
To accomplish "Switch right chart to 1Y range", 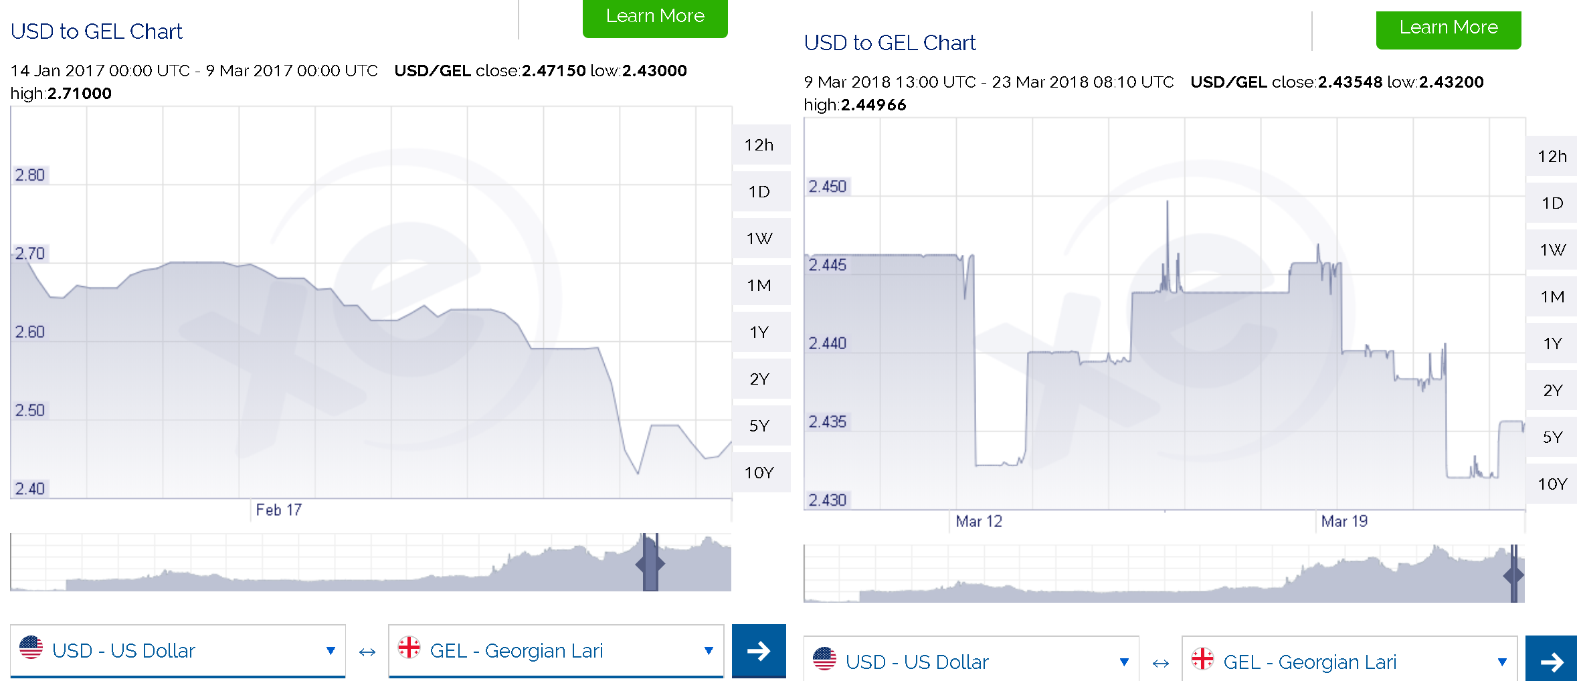I will pos(1552,344).
